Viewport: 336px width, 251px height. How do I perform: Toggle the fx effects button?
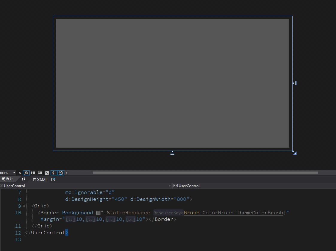point(26,173)
